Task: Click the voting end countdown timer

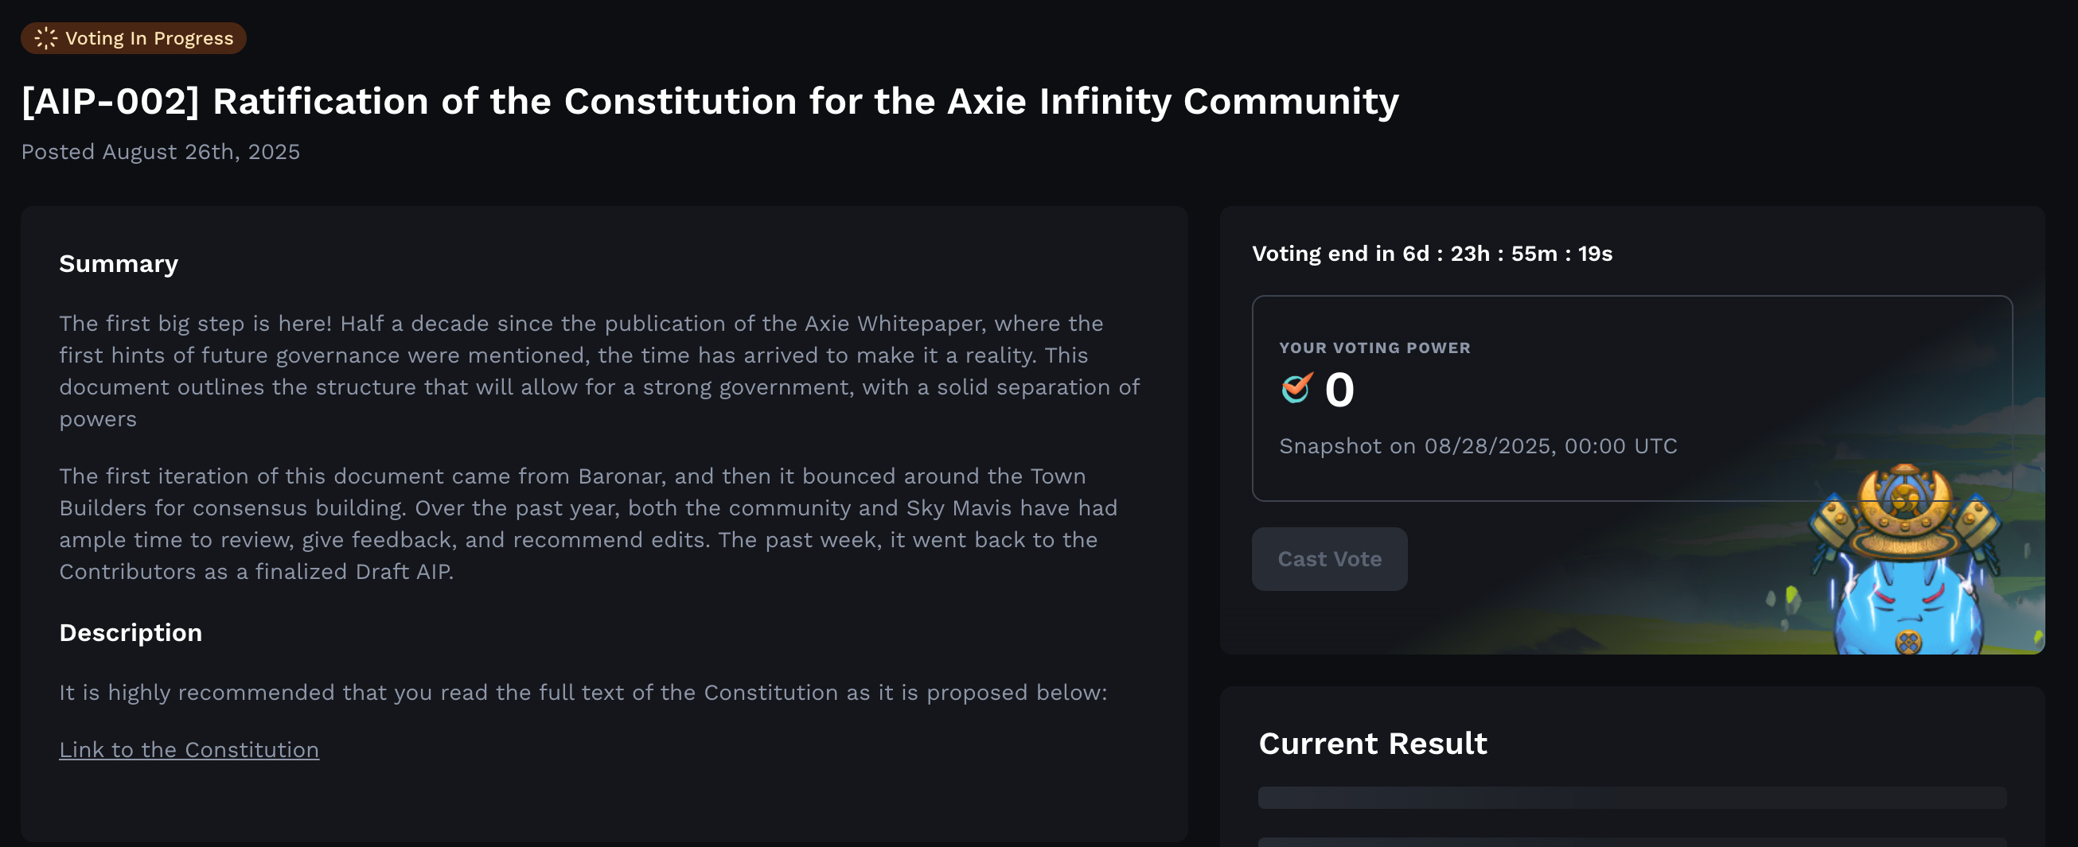Action: click(x=1432, y=254)
